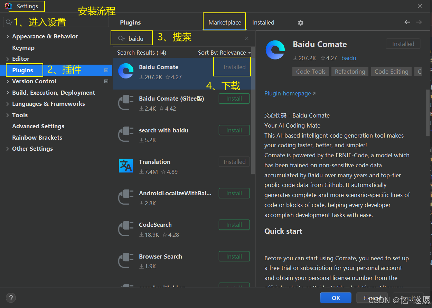This screenshot has height=308, width=432.
Task: Click the AndroidLocalizeWithBai... plugin icon
Action: pyautogui.click(x=125, y=197)
